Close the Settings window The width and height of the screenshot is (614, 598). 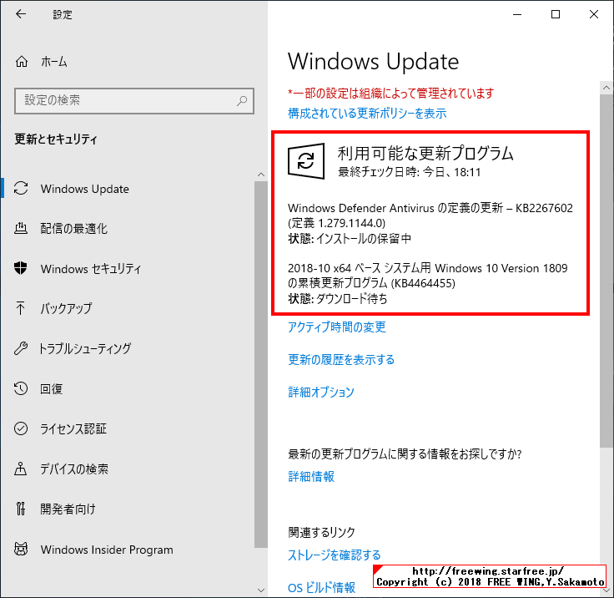click(594, 14)
